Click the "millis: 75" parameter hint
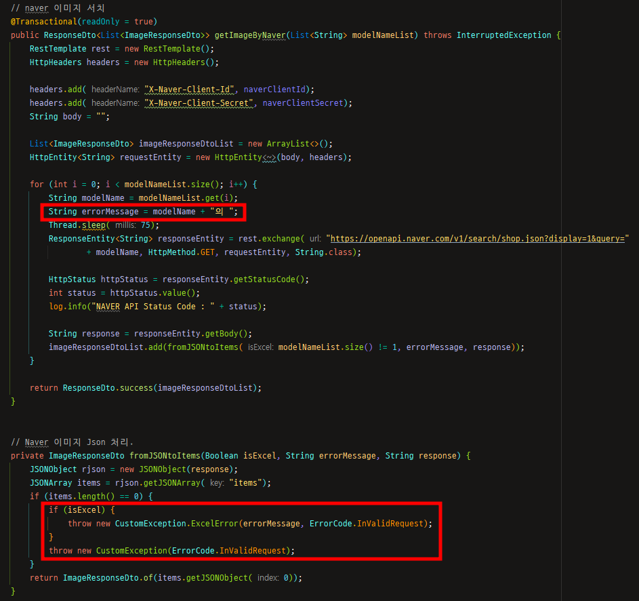Viewport: 639px width, 601px height. 132,225
